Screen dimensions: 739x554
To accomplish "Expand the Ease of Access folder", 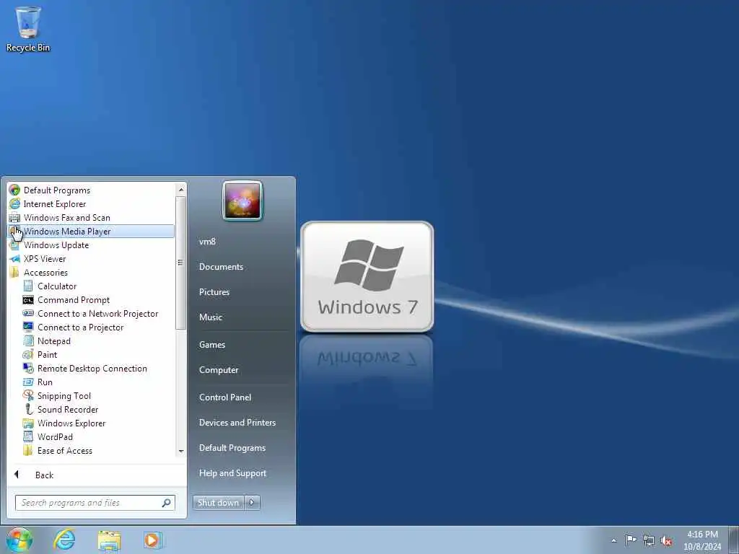I will (x=64, y=450).
